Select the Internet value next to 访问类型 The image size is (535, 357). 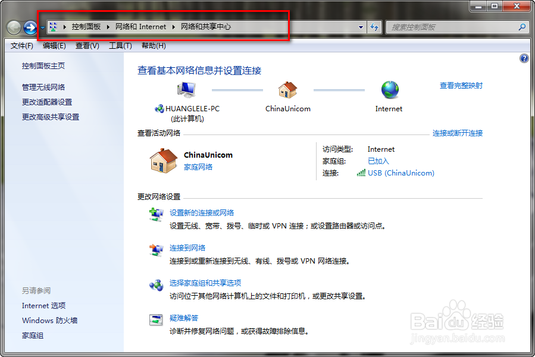[x=381, y=149]
